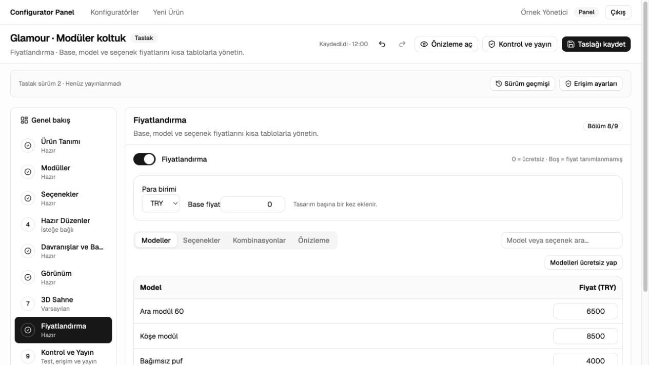The height and width of the screenshot is (365, 649).
Task: Select Fiyatlandırma section in the sidebar
Action: 63,330
